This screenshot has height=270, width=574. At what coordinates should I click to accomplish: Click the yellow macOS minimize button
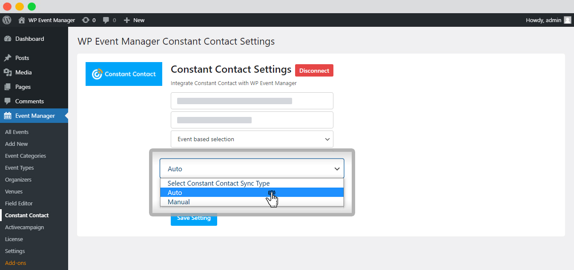[20, 6]
